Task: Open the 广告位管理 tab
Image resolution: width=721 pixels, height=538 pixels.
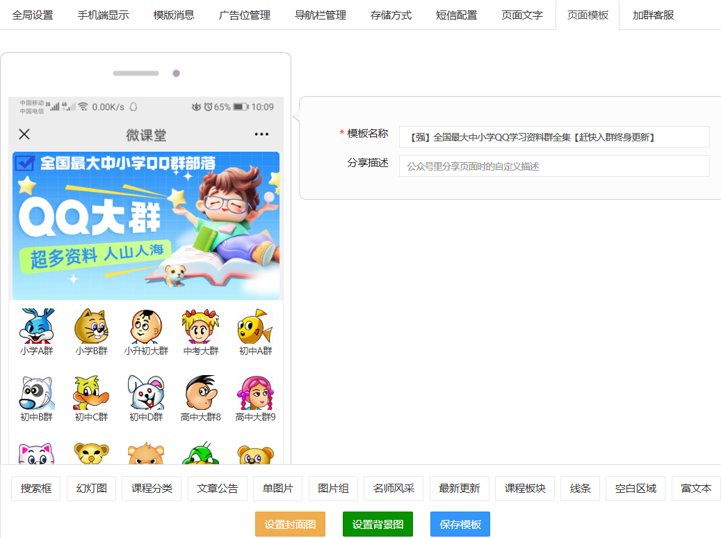Action: (x=244, y=15)
